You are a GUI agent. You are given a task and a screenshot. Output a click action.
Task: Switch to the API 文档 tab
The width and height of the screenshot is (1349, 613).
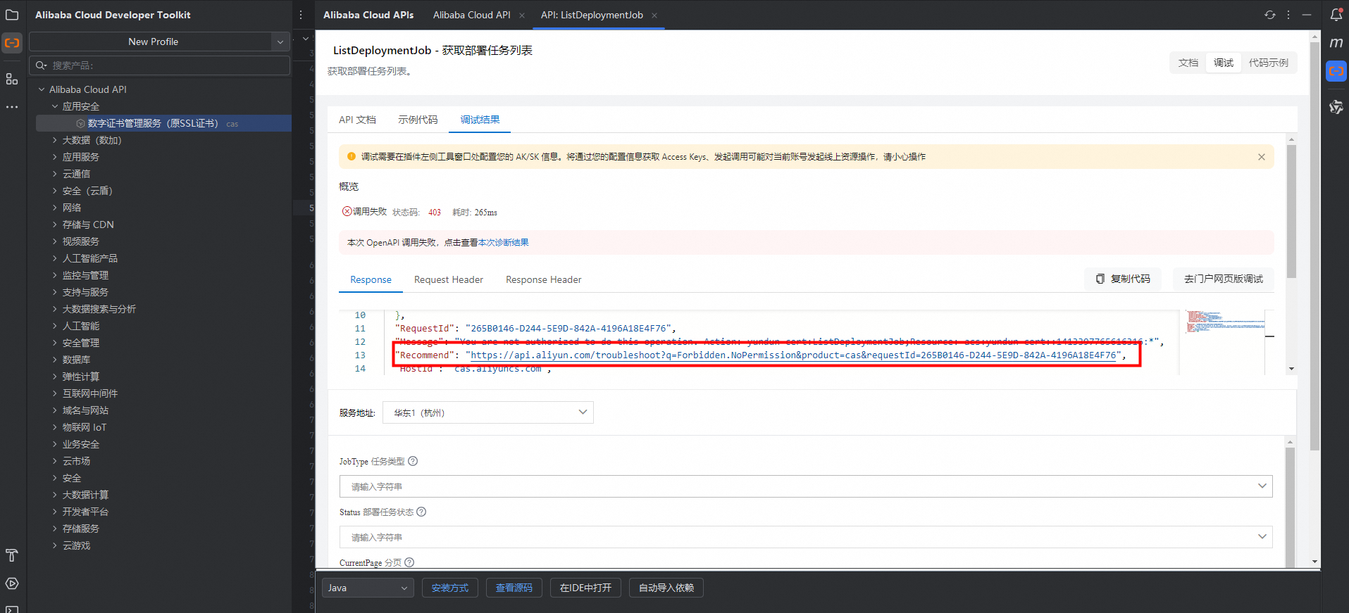coord(357,120)
